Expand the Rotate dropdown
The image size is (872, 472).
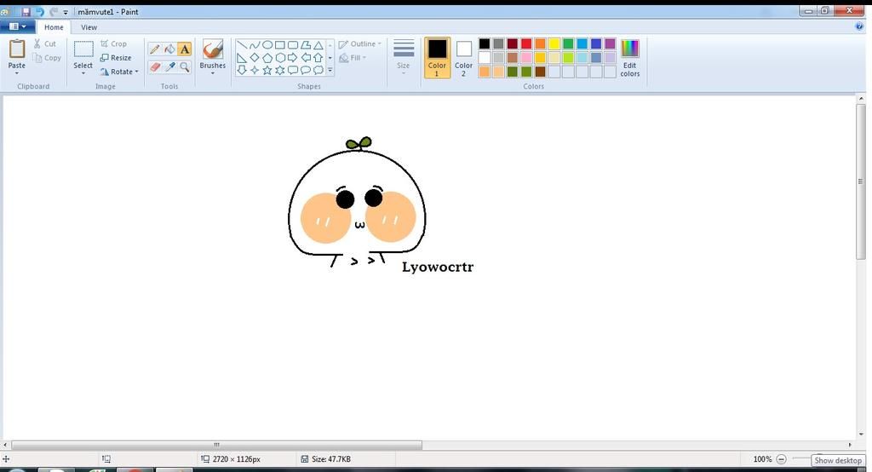tap(119, 72)
